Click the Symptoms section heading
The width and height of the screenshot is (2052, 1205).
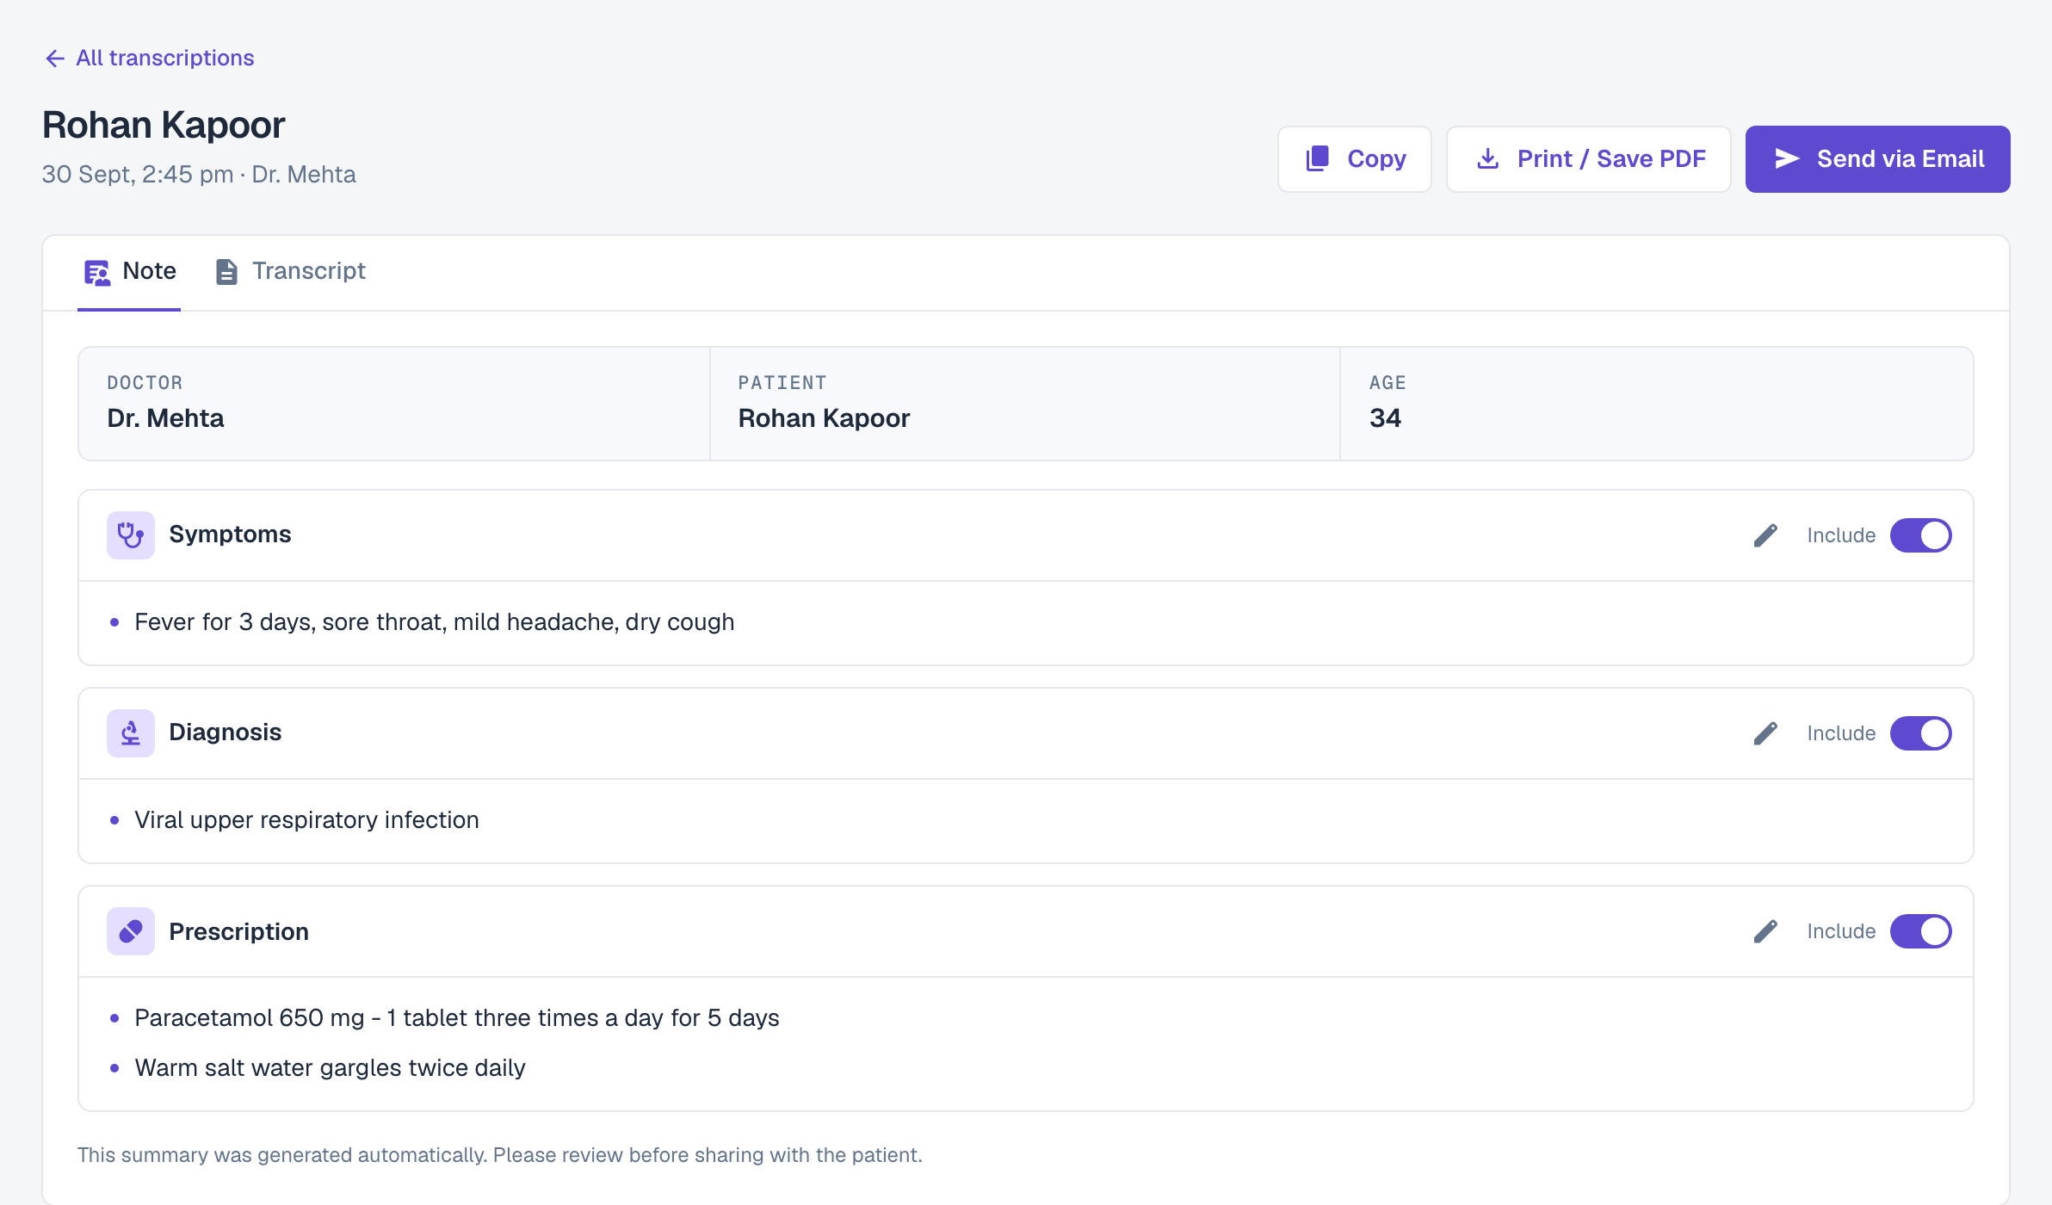click(x=230, y=535)
